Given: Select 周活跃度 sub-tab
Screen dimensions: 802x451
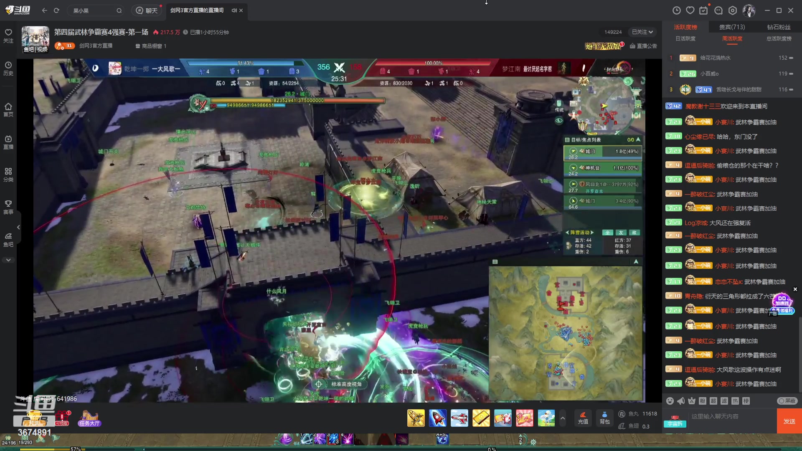Looking at the screenshot, I should [x=732, y=38].
